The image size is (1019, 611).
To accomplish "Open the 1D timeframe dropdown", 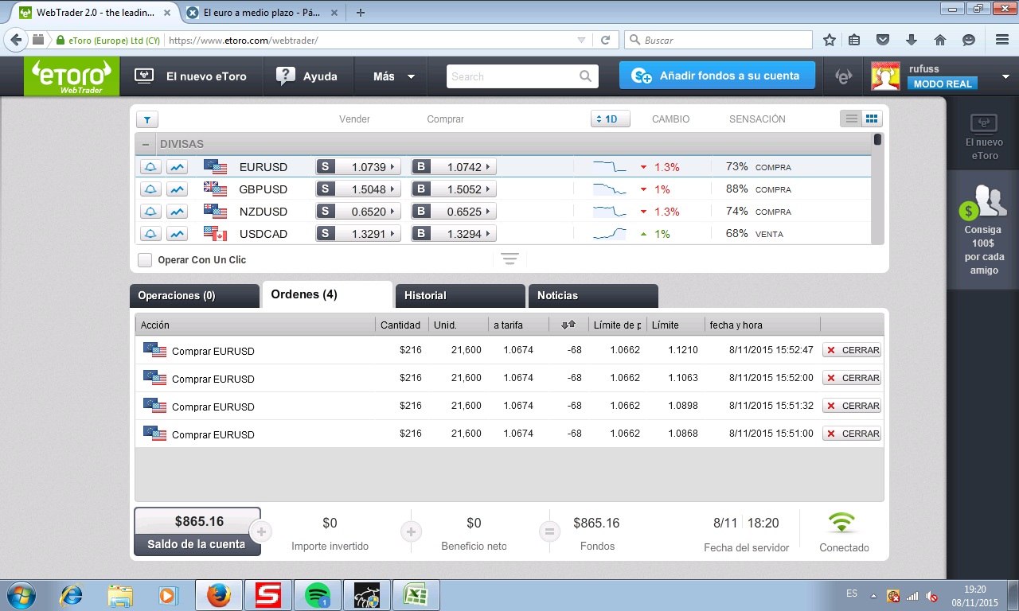I will click(611, 119).
